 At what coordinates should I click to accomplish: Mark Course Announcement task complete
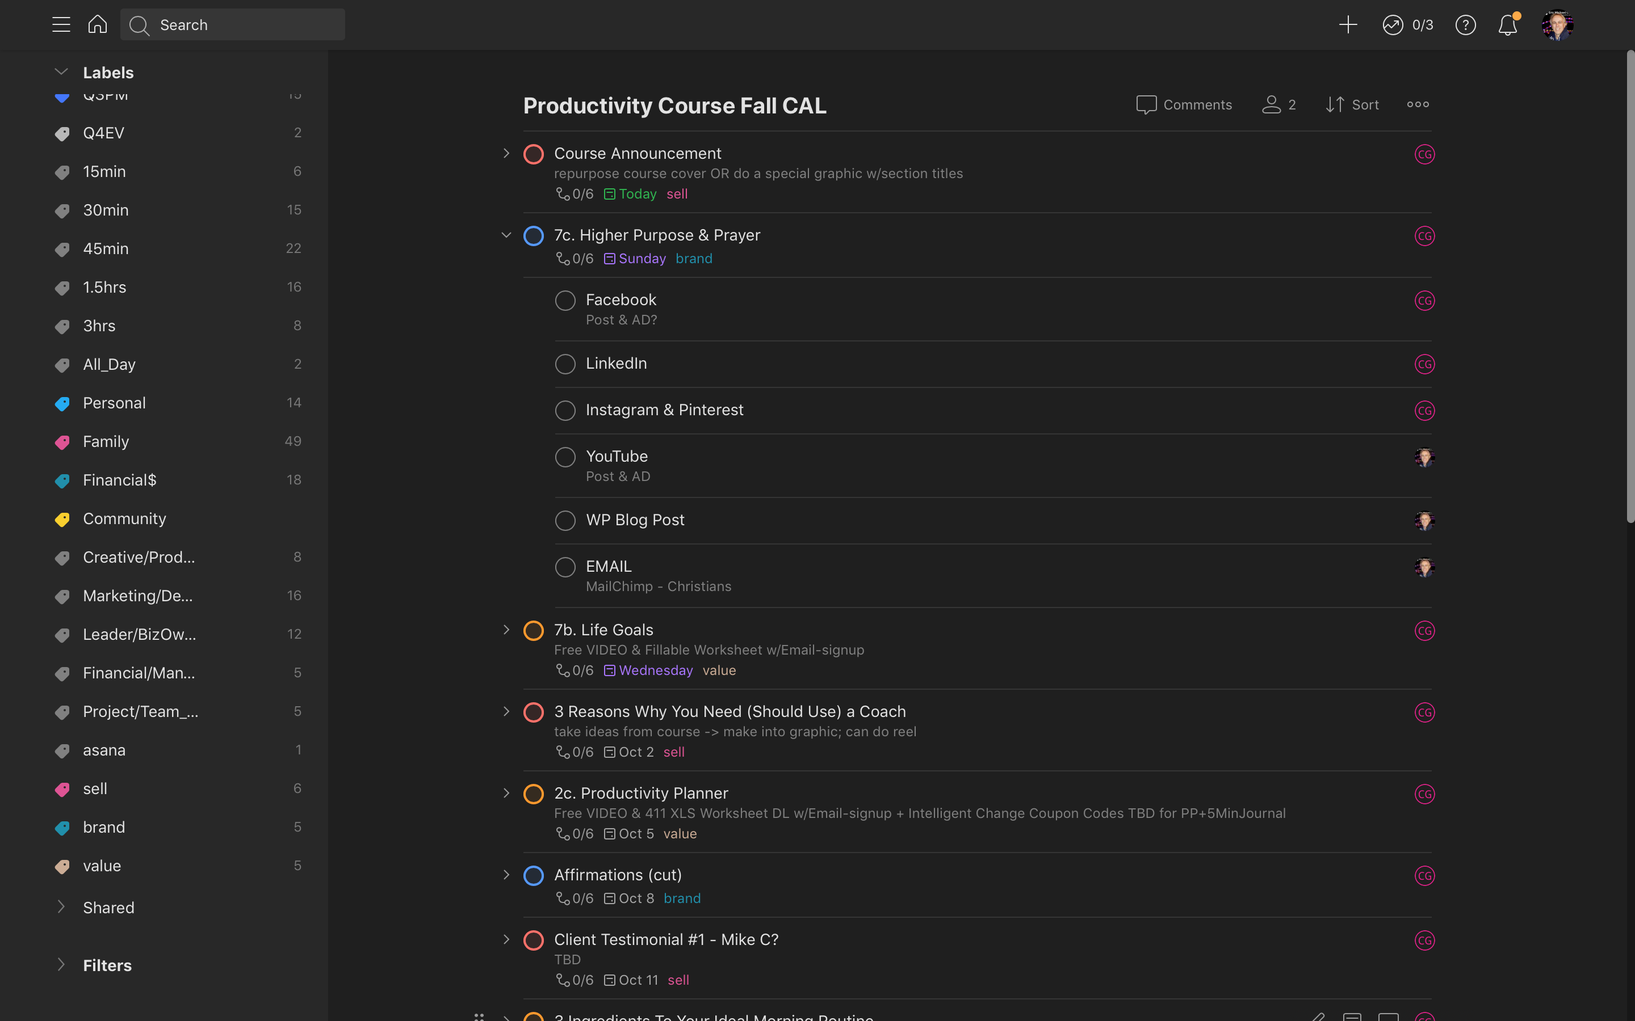click(533, 154)
